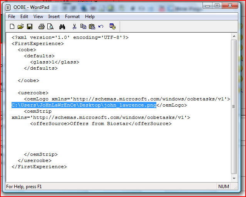246x197 pixels.
Task: Save the document with the floppy disk icon
Action: 29,27
